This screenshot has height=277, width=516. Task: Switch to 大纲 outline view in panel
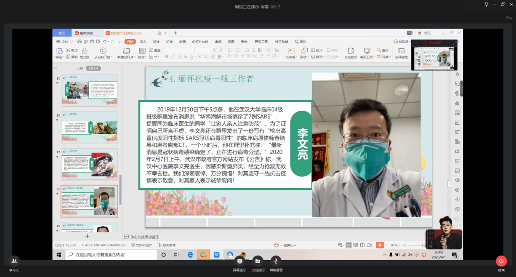point(79,68)
